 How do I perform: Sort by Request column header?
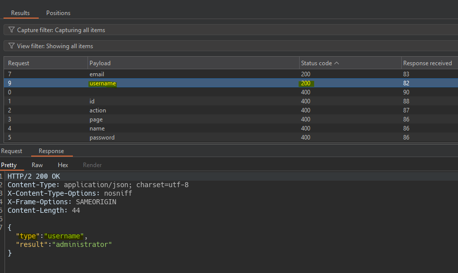pyautogui.click(x=19, y=63)
